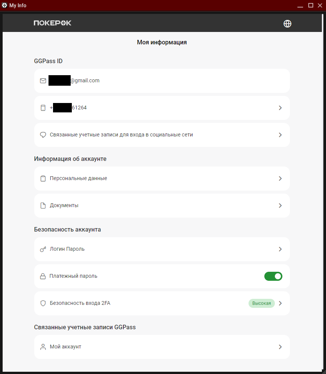Image resolution: width=326 pixels, height=374 pixels.
Task: Expand the phone number row chevron
Action: click(x=280, y=108)
